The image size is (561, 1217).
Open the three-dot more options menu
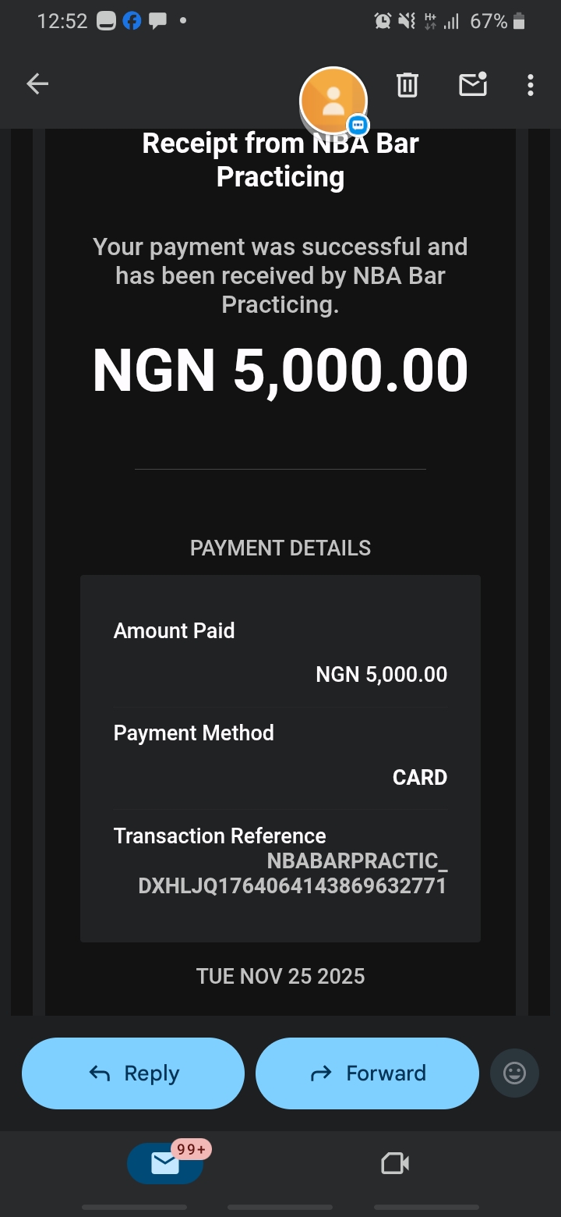pos(531,84)
